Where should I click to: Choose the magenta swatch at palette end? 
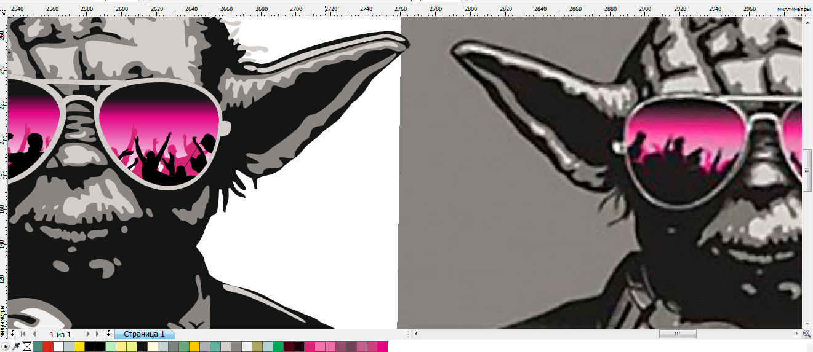pyautogui.click(x=383, y=347)
